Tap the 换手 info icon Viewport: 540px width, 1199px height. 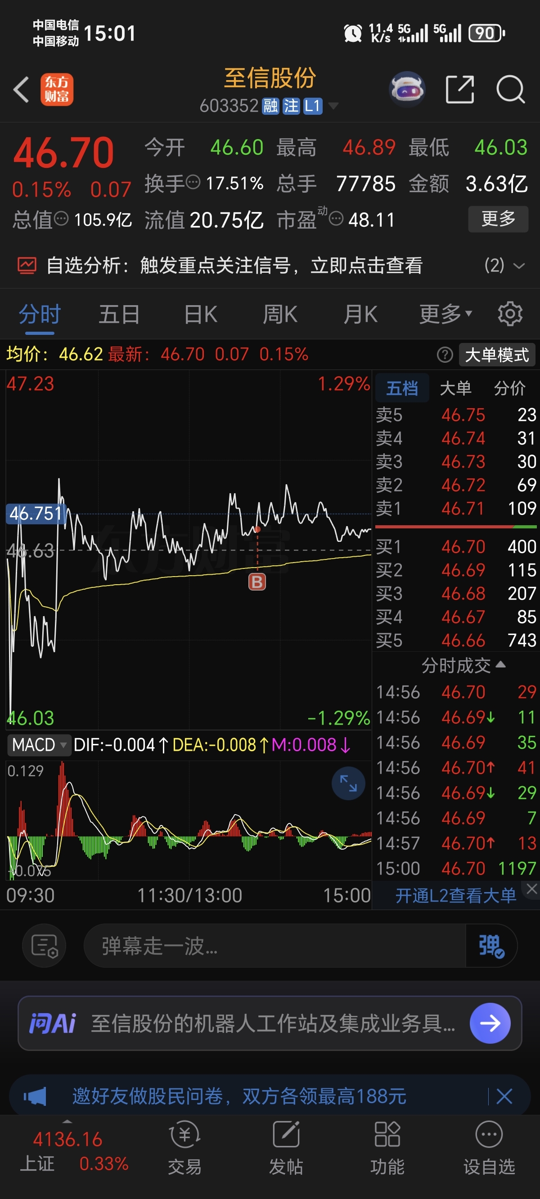[193, 182]
